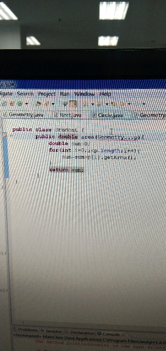Switch to the Circle.java editor tab

click(x=110, y=115)
